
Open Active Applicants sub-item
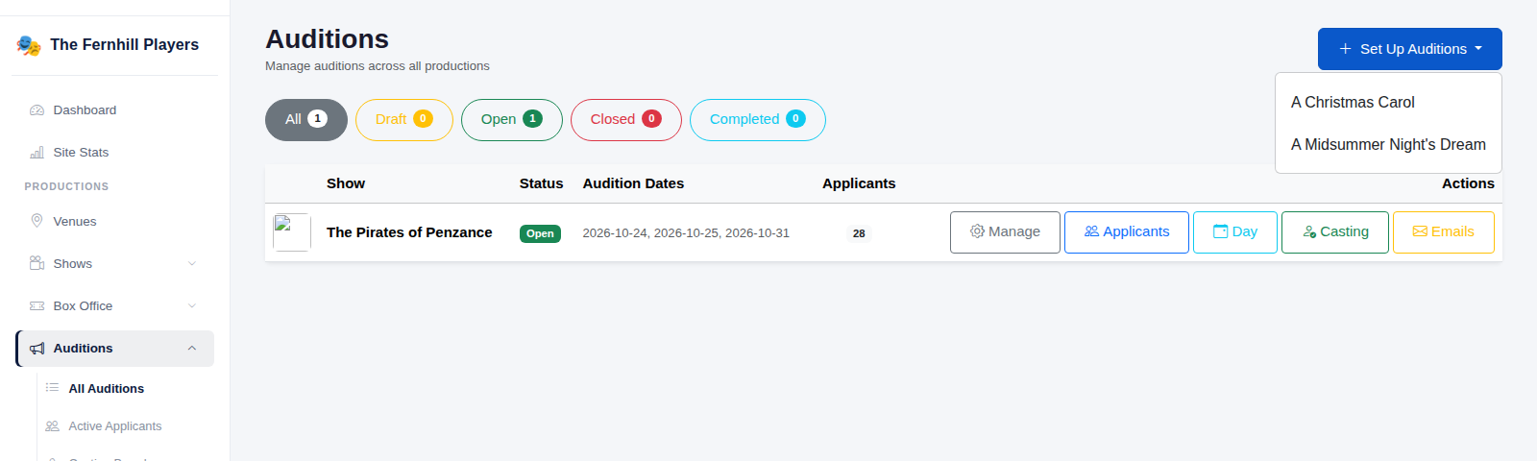coord(126,426)
